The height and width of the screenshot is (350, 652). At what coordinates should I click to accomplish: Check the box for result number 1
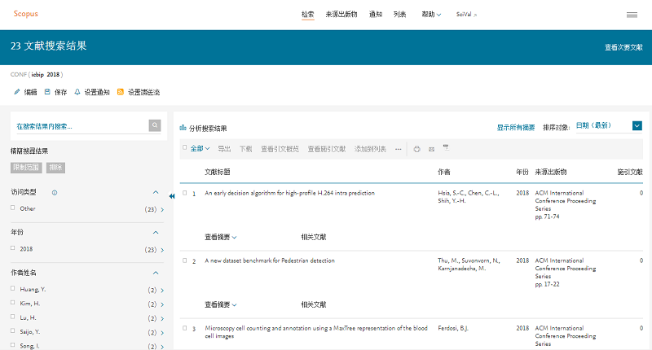pos(184,193)
